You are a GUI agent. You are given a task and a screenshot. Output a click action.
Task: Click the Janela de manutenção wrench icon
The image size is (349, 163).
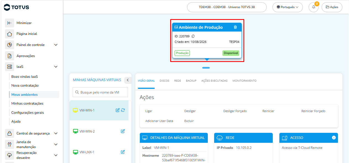coord(9,144)
